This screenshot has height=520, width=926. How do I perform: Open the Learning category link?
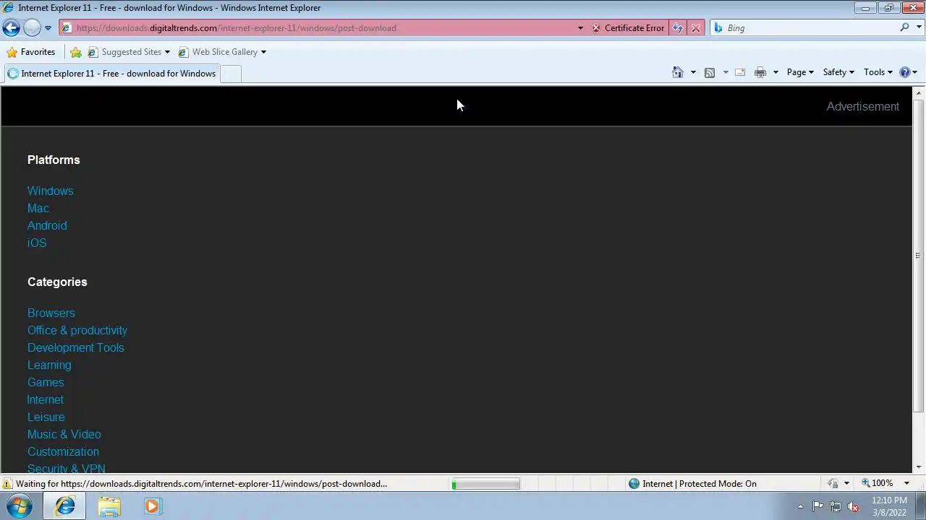click(x=49, y=365)
